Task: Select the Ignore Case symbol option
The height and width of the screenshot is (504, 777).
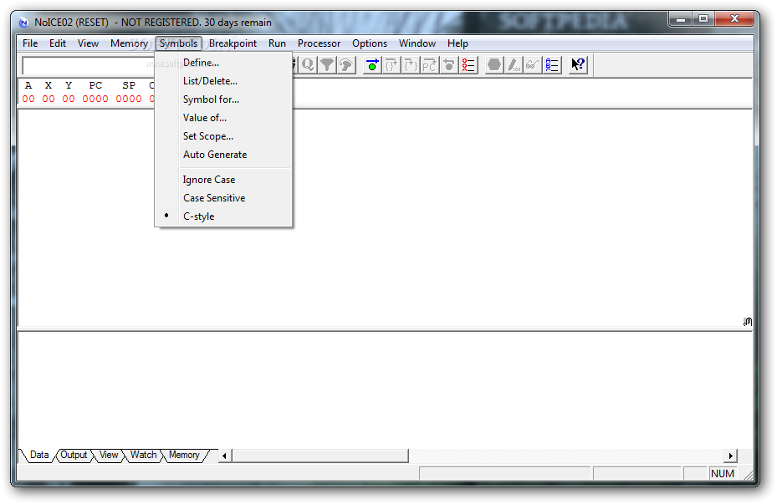Action: tap(223, 180)
